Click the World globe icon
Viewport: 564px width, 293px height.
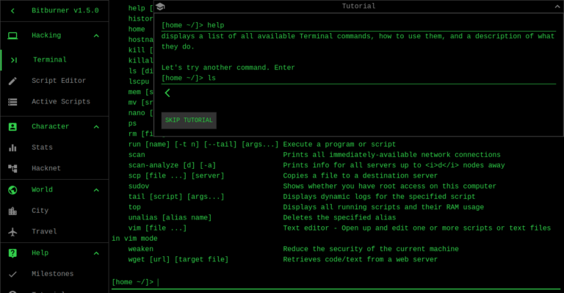tap(12, 189)
